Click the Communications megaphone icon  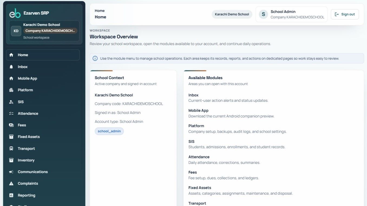(x=11, y=172)
